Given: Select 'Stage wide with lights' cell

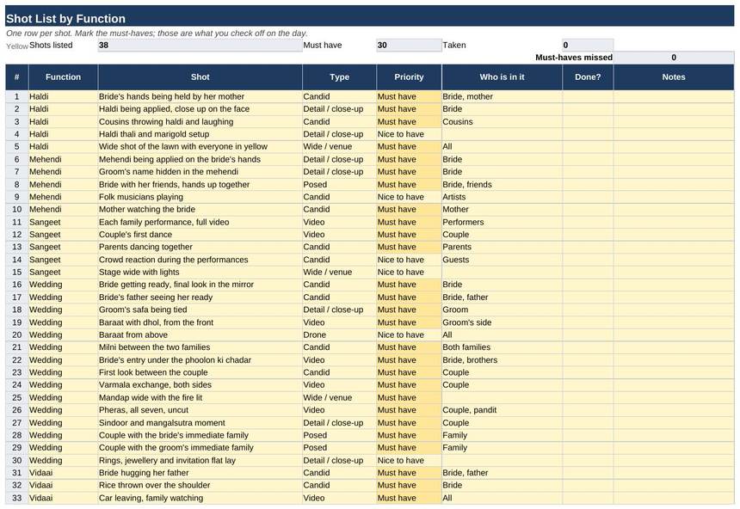Looking at the screenshot, I should pyautogui.click(x=200, y=273).
